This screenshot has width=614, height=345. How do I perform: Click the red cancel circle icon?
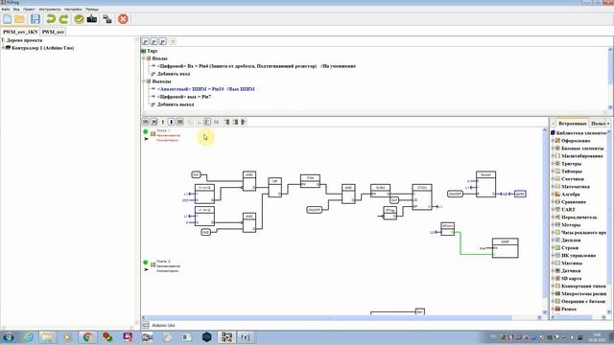(123, 19)
